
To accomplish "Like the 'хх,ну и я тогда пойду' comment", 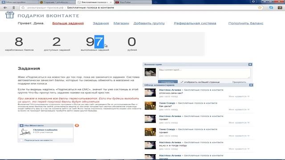I will coord(239,149).
